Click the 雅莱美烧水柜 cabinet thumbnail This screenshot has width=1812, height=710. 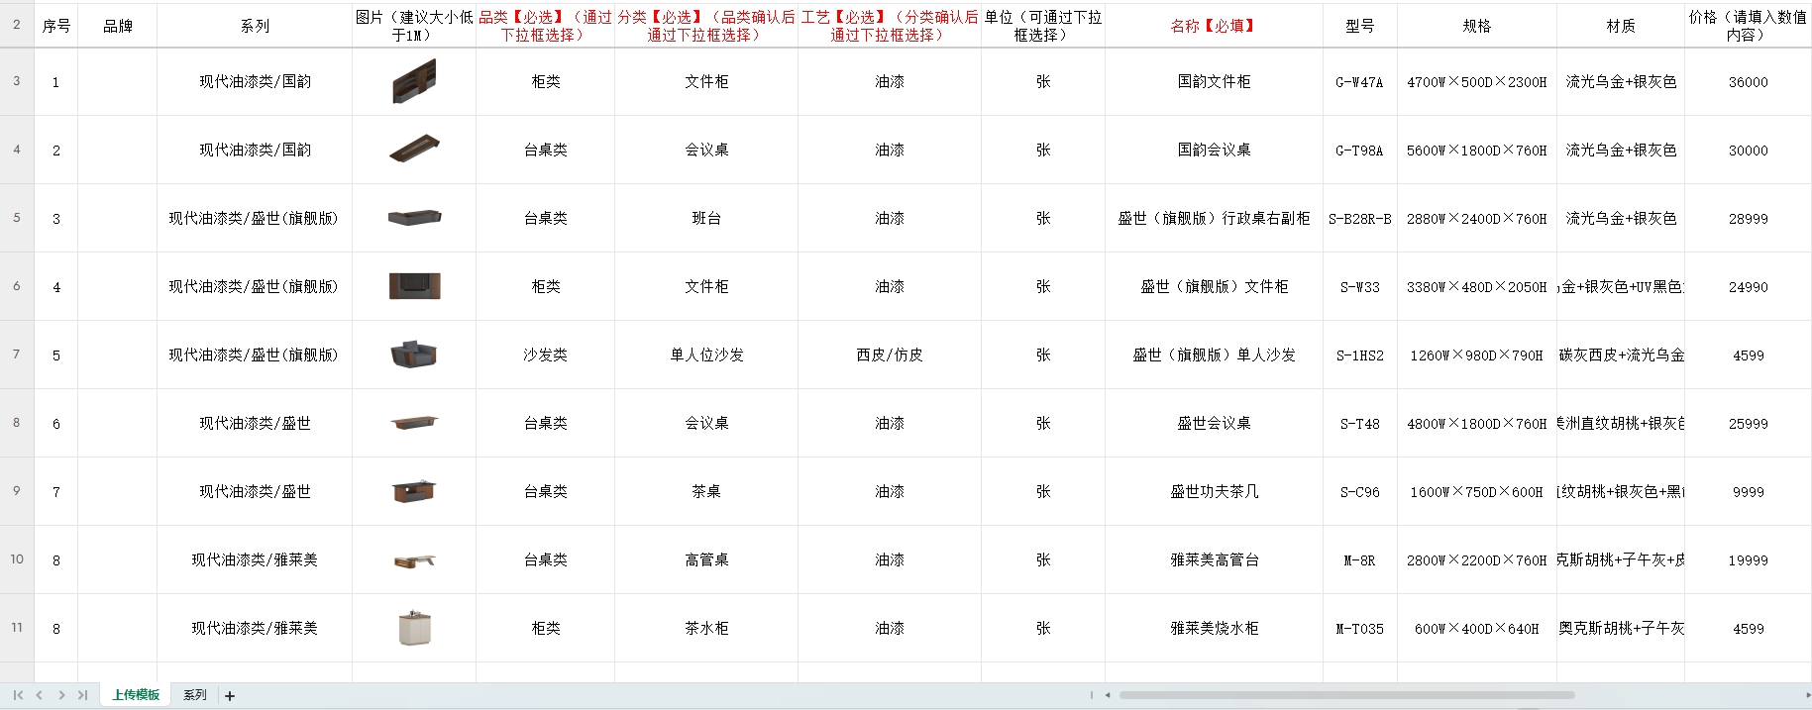(414, 628)
